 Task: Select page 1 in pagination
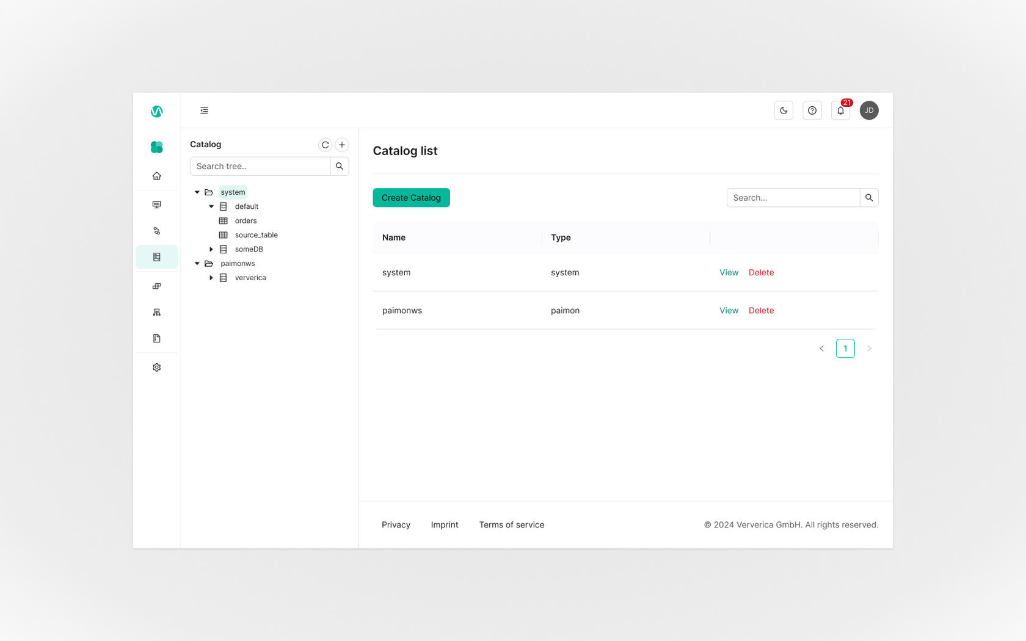[x=845, y=349]
